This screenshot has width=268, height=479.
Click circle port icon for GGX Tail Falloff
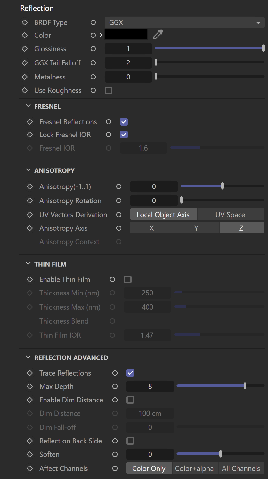coord(93,63)
